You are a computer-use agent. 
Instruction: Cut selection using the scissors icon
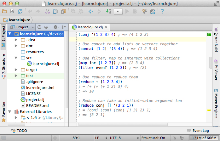coord(48,11)
